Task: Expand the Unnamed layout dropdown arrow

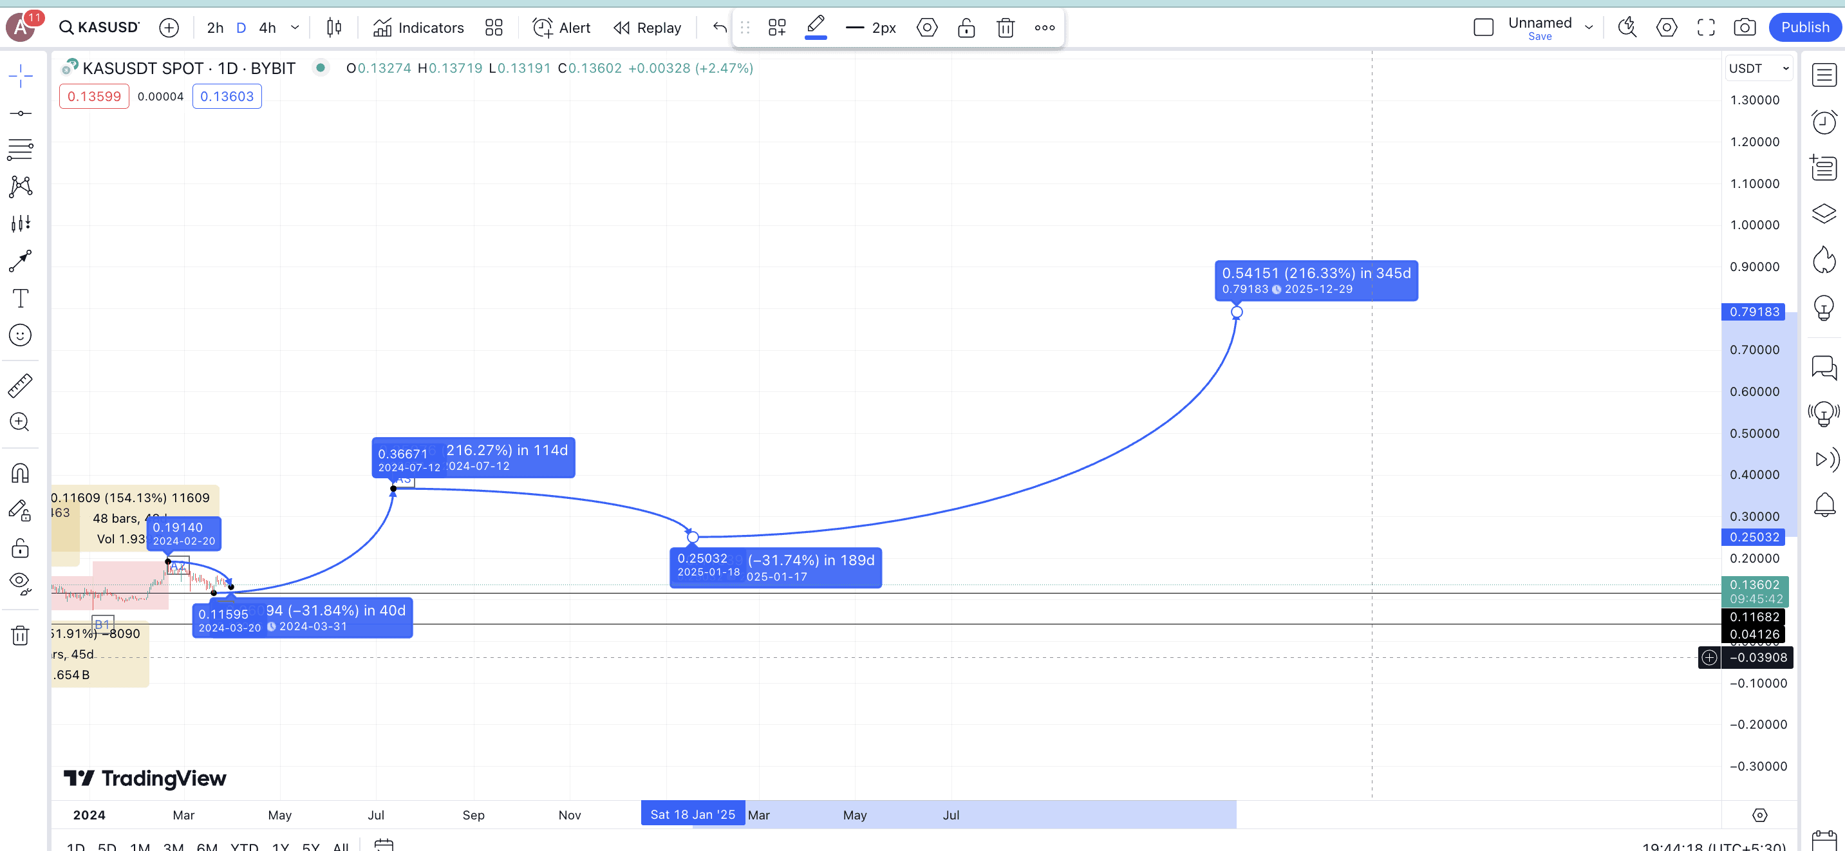Action: 1589,28
